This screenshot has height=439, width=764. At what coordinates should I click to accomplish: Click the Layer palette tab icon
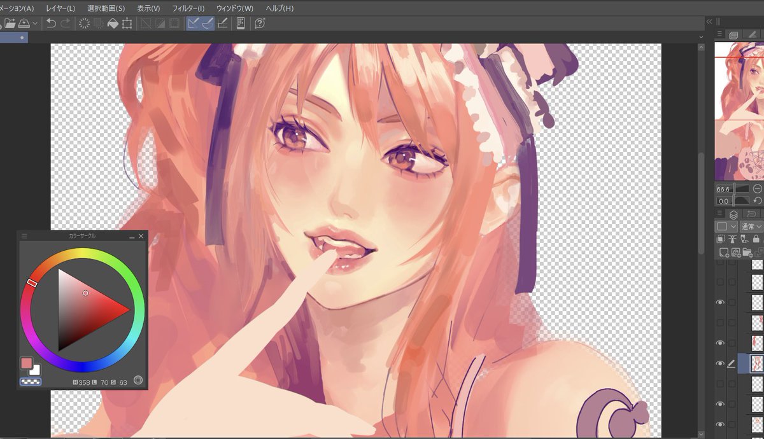click(x=733, y=214)
